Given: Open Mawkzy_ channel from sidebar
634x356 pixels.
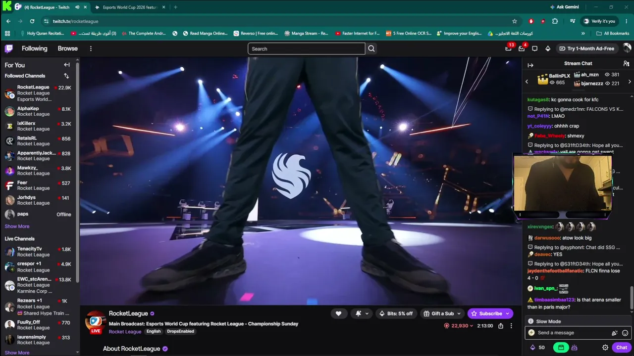Looking at the screenshot, I should (39, 171).
